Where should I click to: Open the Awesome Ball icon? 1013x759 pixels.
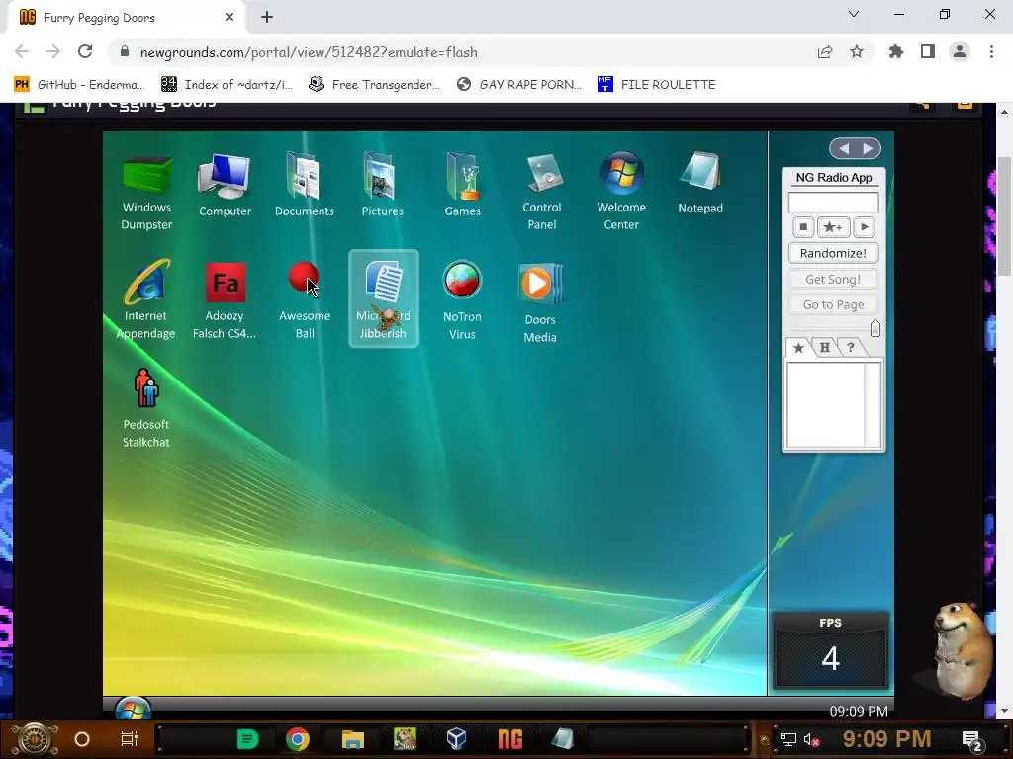305,299
